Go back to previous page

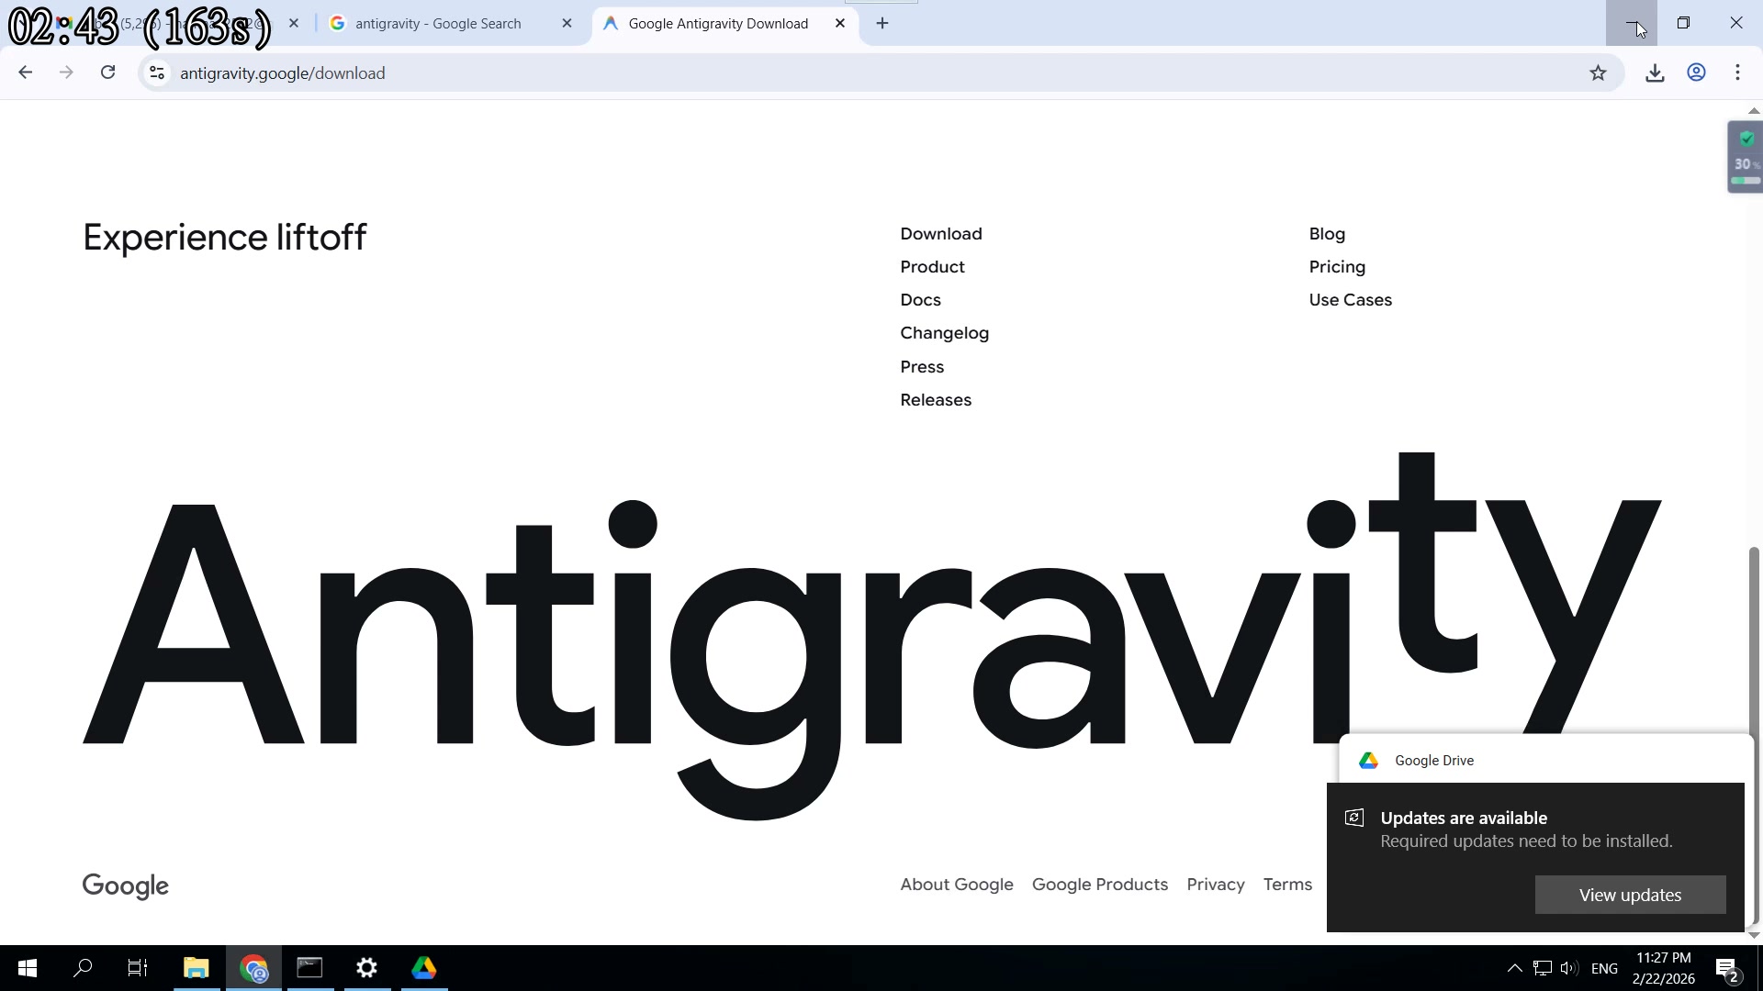(26, 72)
